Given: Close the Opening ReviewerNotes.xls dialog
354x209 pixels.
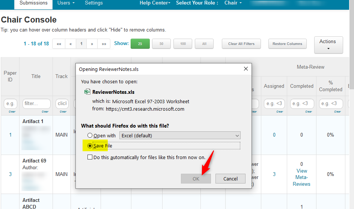Looking at the screenshot, I should [246, 69].
